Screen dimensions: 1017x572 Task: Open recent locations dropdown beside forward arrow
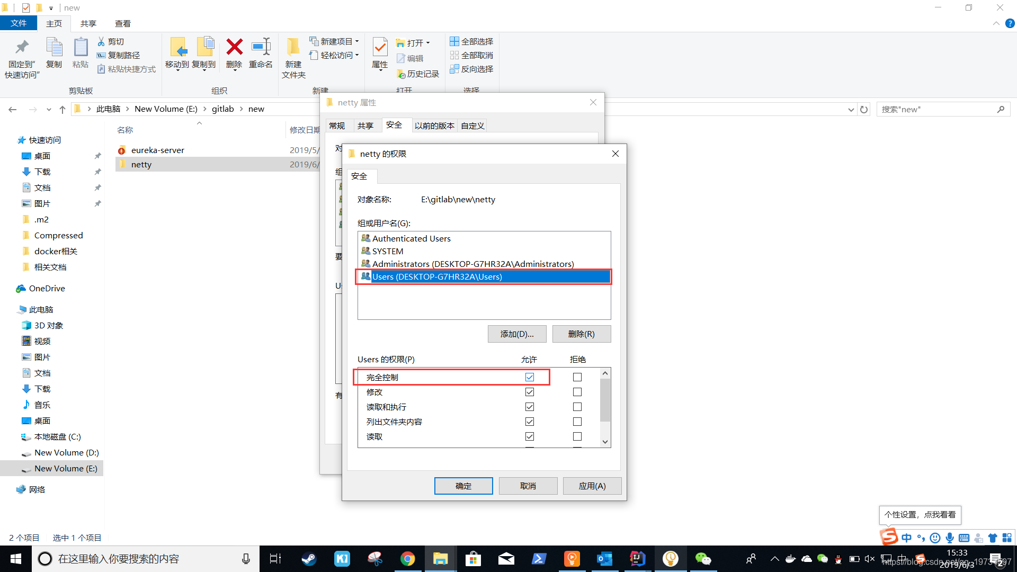pos(49,110)
